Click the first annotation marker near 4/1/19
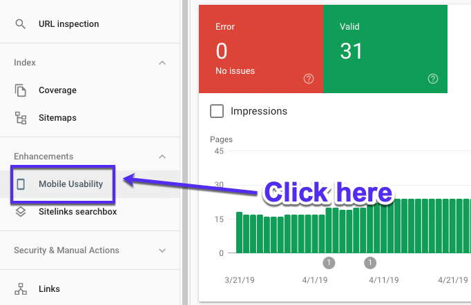Image resolution: width=471 pixels, height=305 pixels. 329,263
